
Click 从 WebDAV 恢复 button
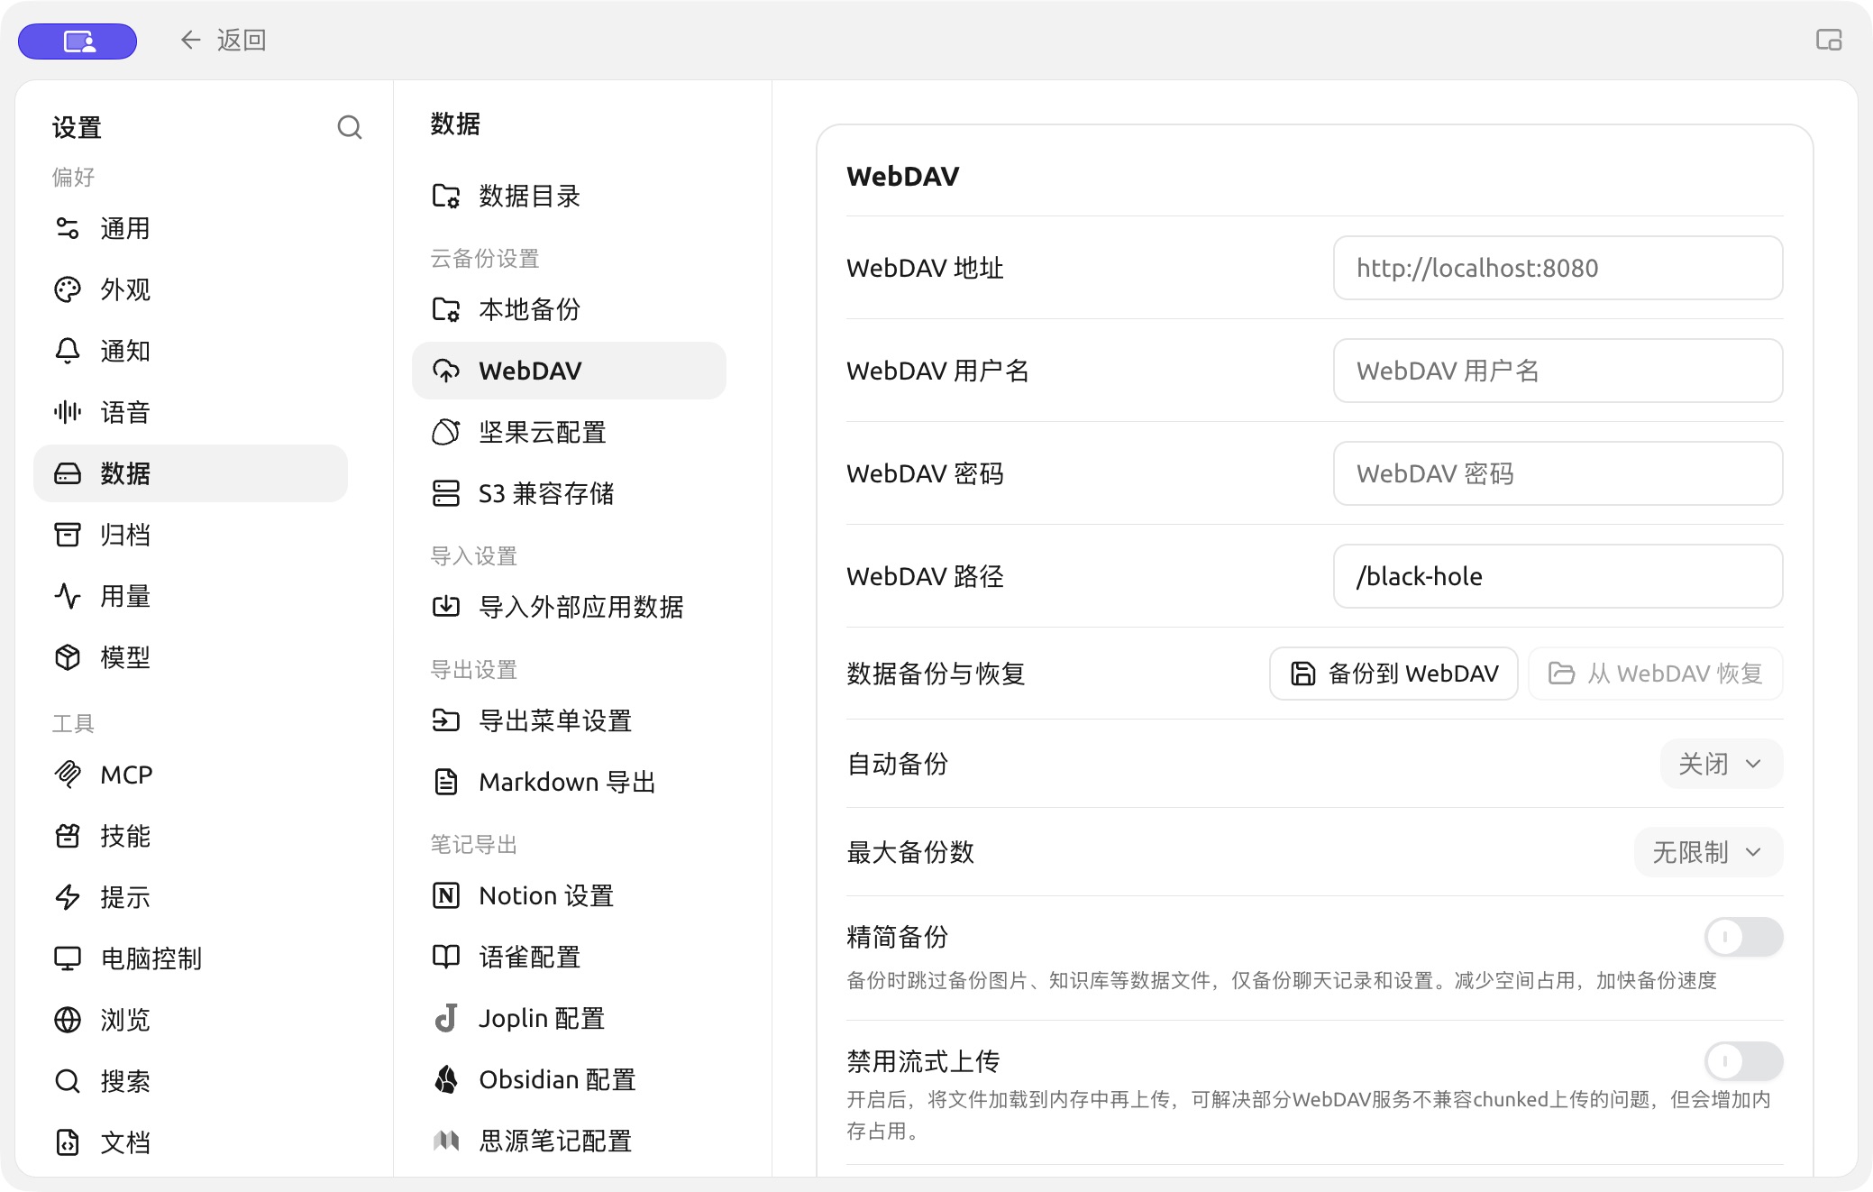pyautogui.click(x=1656, y=674)
